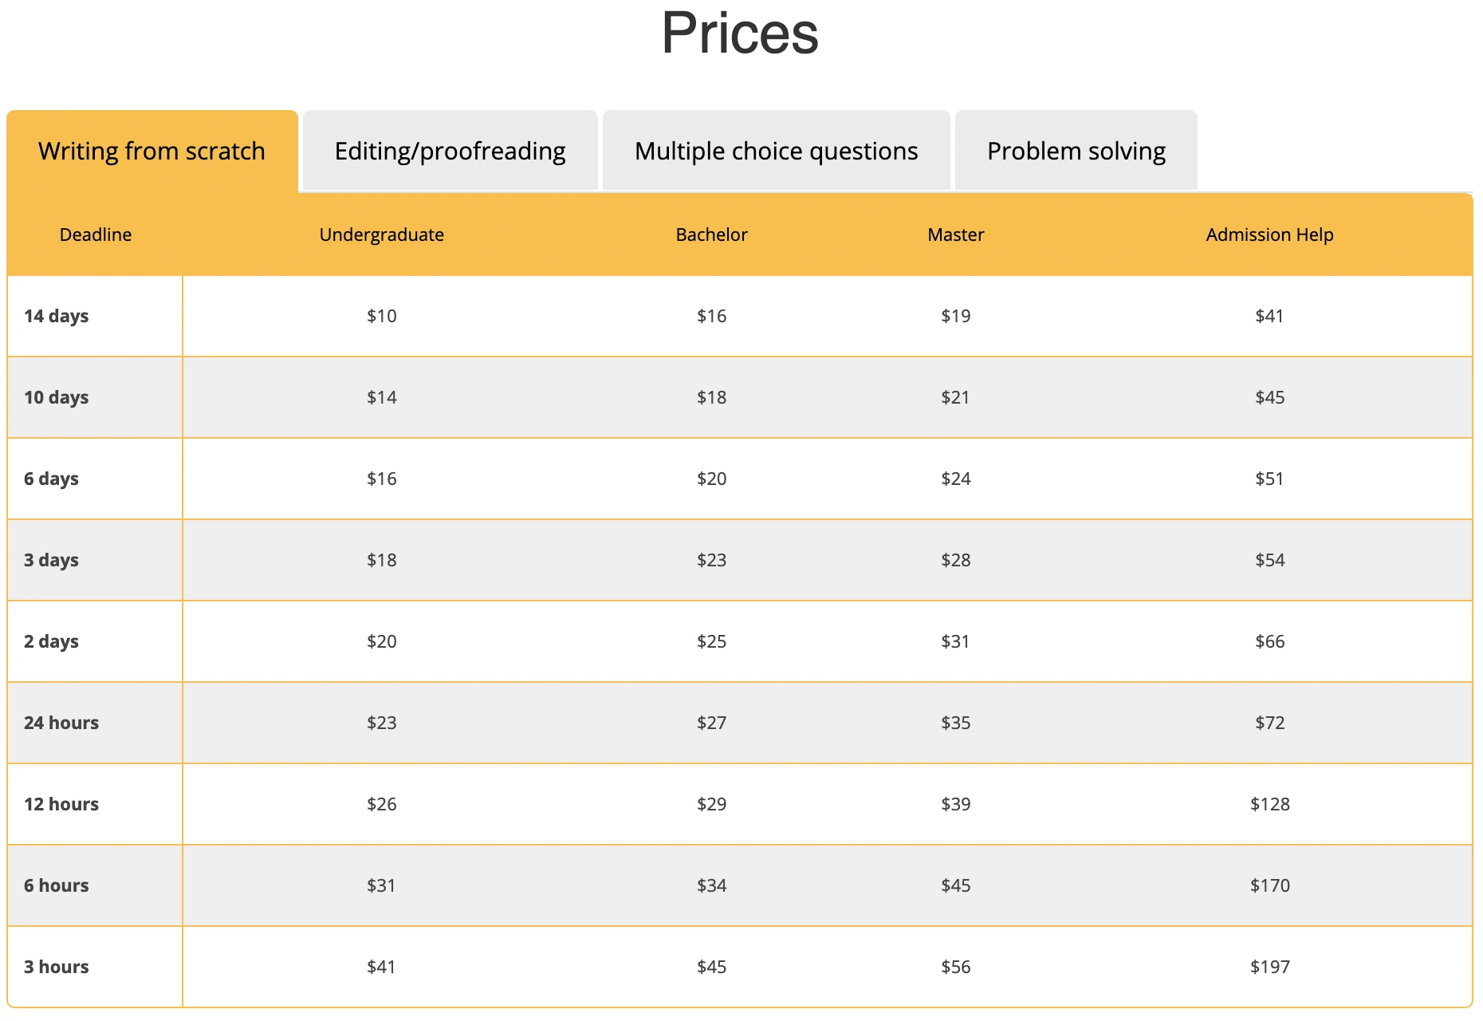Click the 24 hours deadline label
1483x1021 pixels.
click(61, 723)
